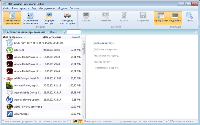Click the ASUS Power4Gear Hybrid icon
The height and width of the screenshot is (125, 200).
pos(10,107)
